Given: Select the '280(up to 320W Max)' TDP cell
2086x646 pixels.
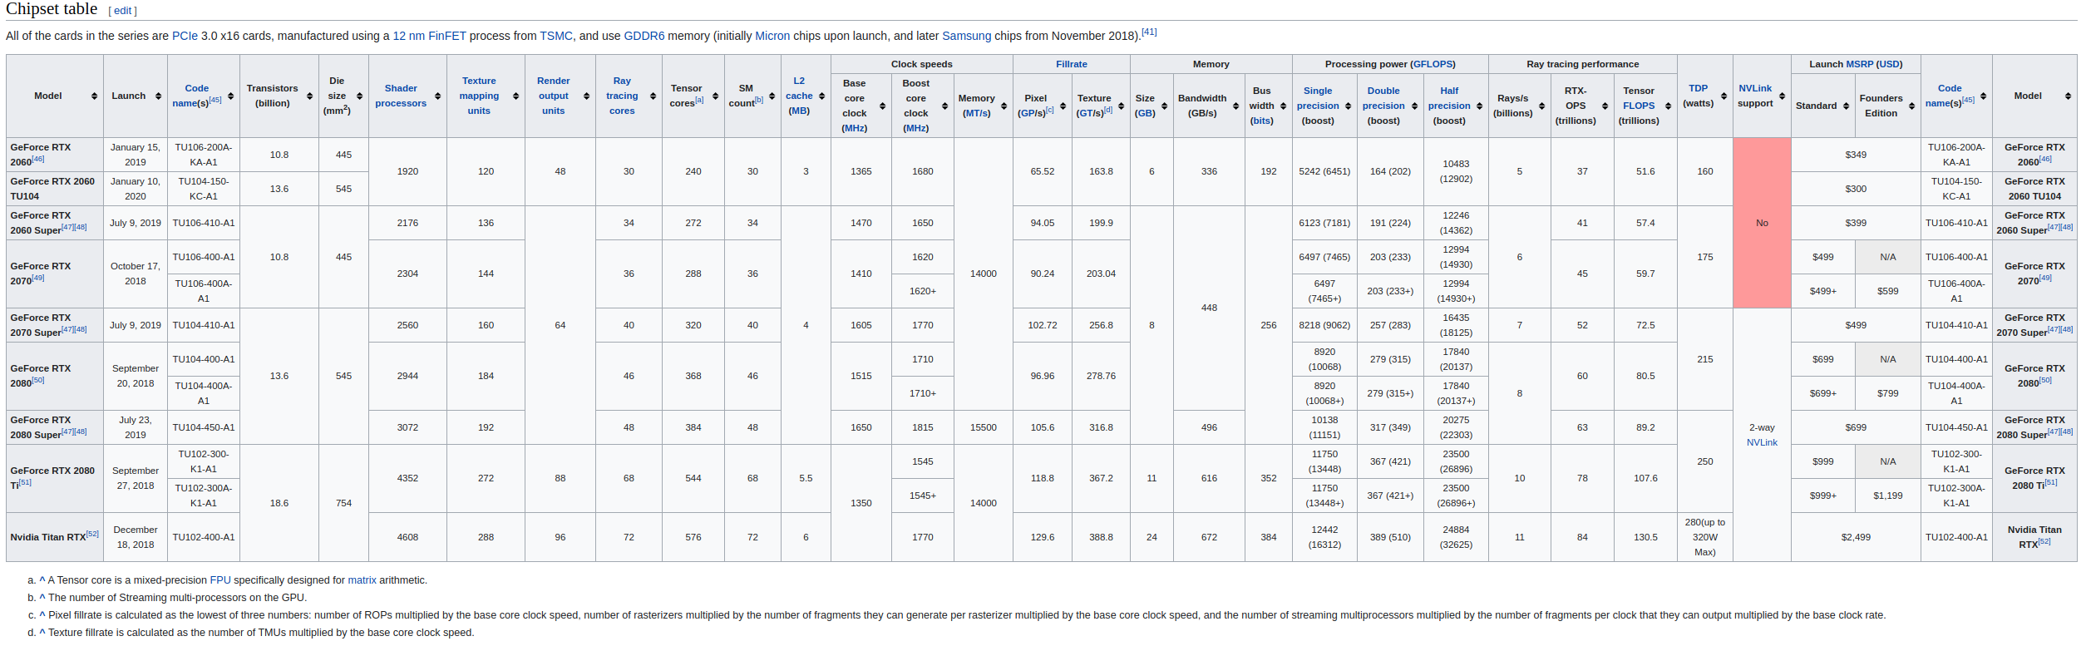Looking at the screenshot, I should [x=1705, y=537].
